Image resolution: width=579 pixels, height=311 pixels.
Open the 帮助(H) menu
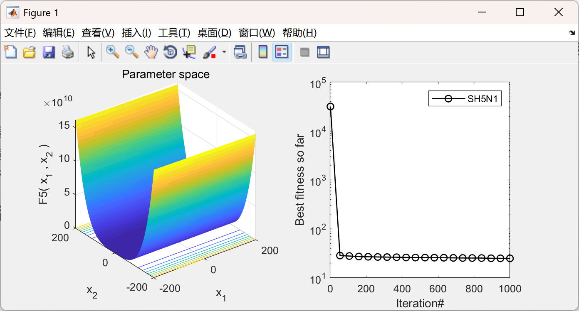click(299, 33)
